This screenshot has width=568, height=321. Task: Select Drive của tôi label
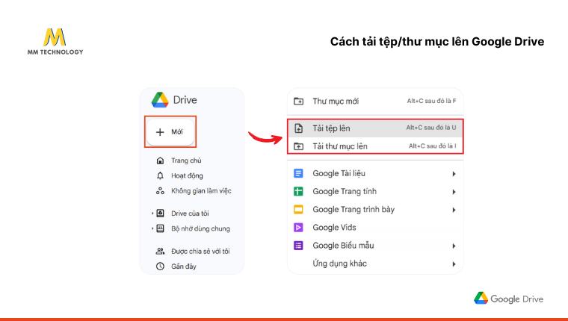pos(190,214)
